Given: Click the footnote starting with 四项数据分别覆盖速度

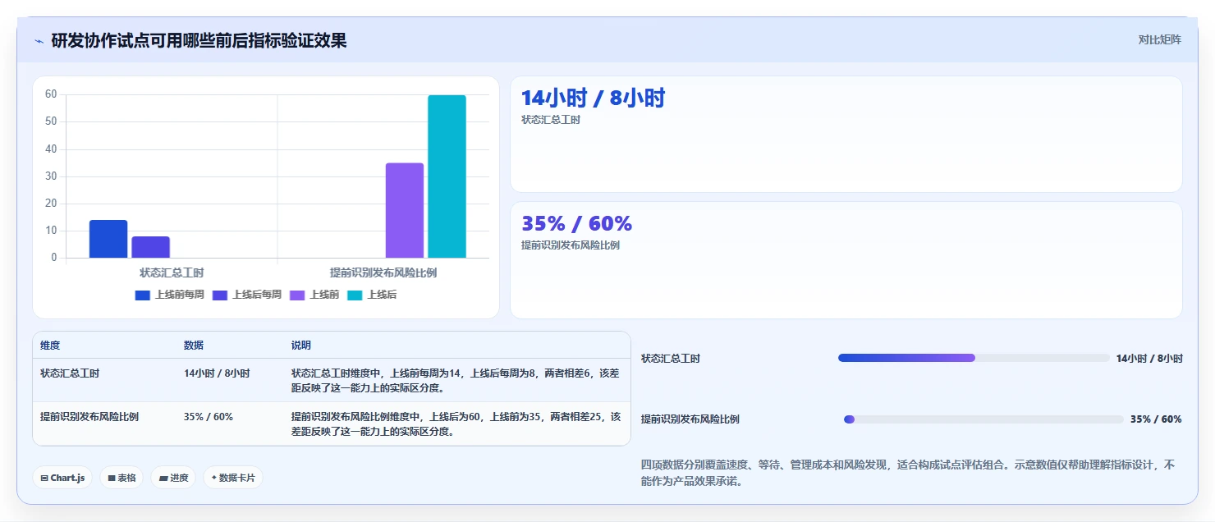Looking at the screenshot, I should click(908, 473).
